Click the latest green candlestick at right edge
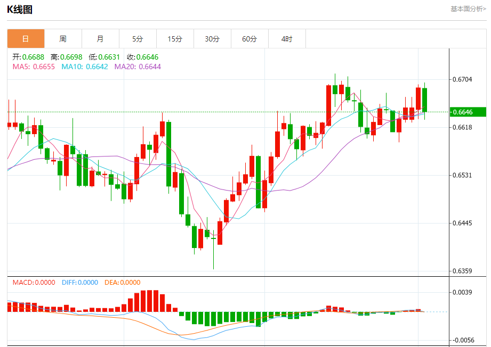This screenshot has width=491, height=347. [x=424, y=100]
